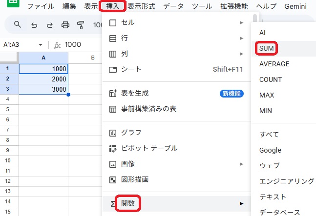Open the すべて function category
The height and width of the screenshot is (216, 316).
click(284, 135)
